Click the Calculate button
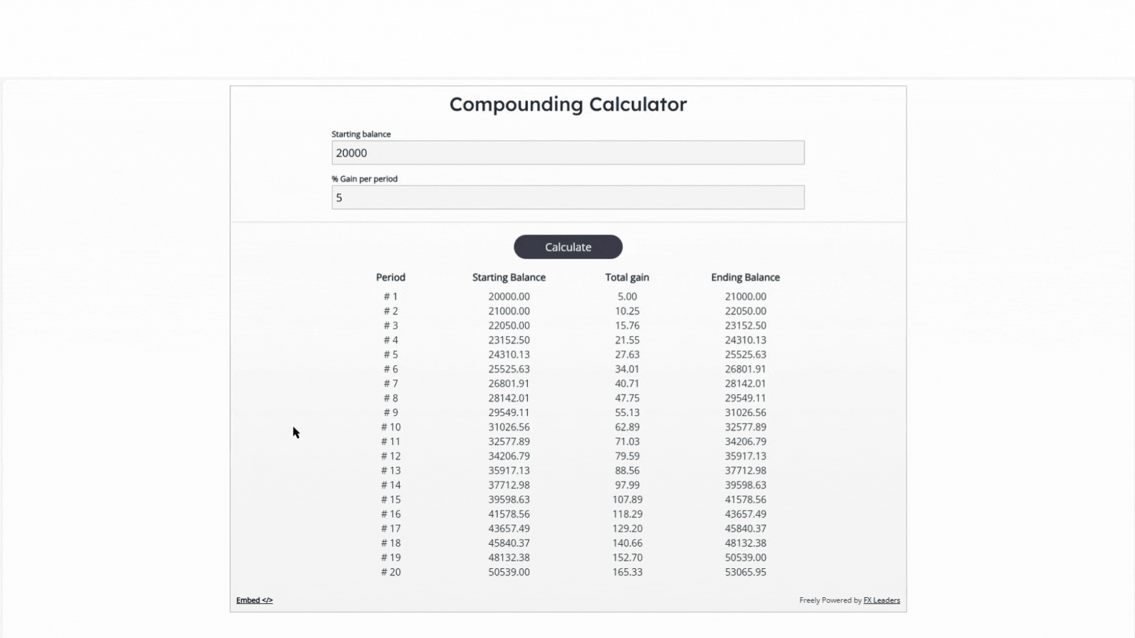The image size is (1135, 638). click(x=567, y=247)
